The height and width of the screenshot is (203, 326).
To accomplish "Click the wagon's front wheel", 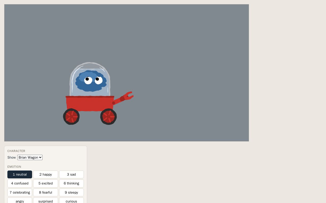I will (108, 117).
